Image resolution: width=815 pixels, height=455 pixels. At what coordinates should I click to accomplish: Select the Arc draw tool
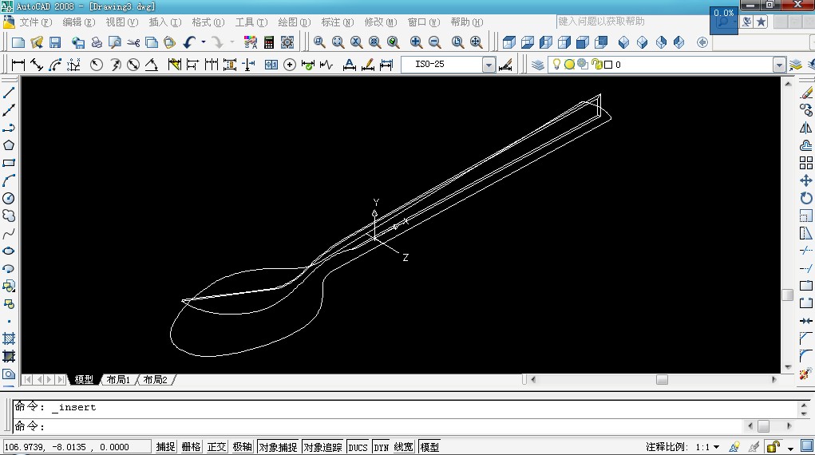(x=9, y=180)
